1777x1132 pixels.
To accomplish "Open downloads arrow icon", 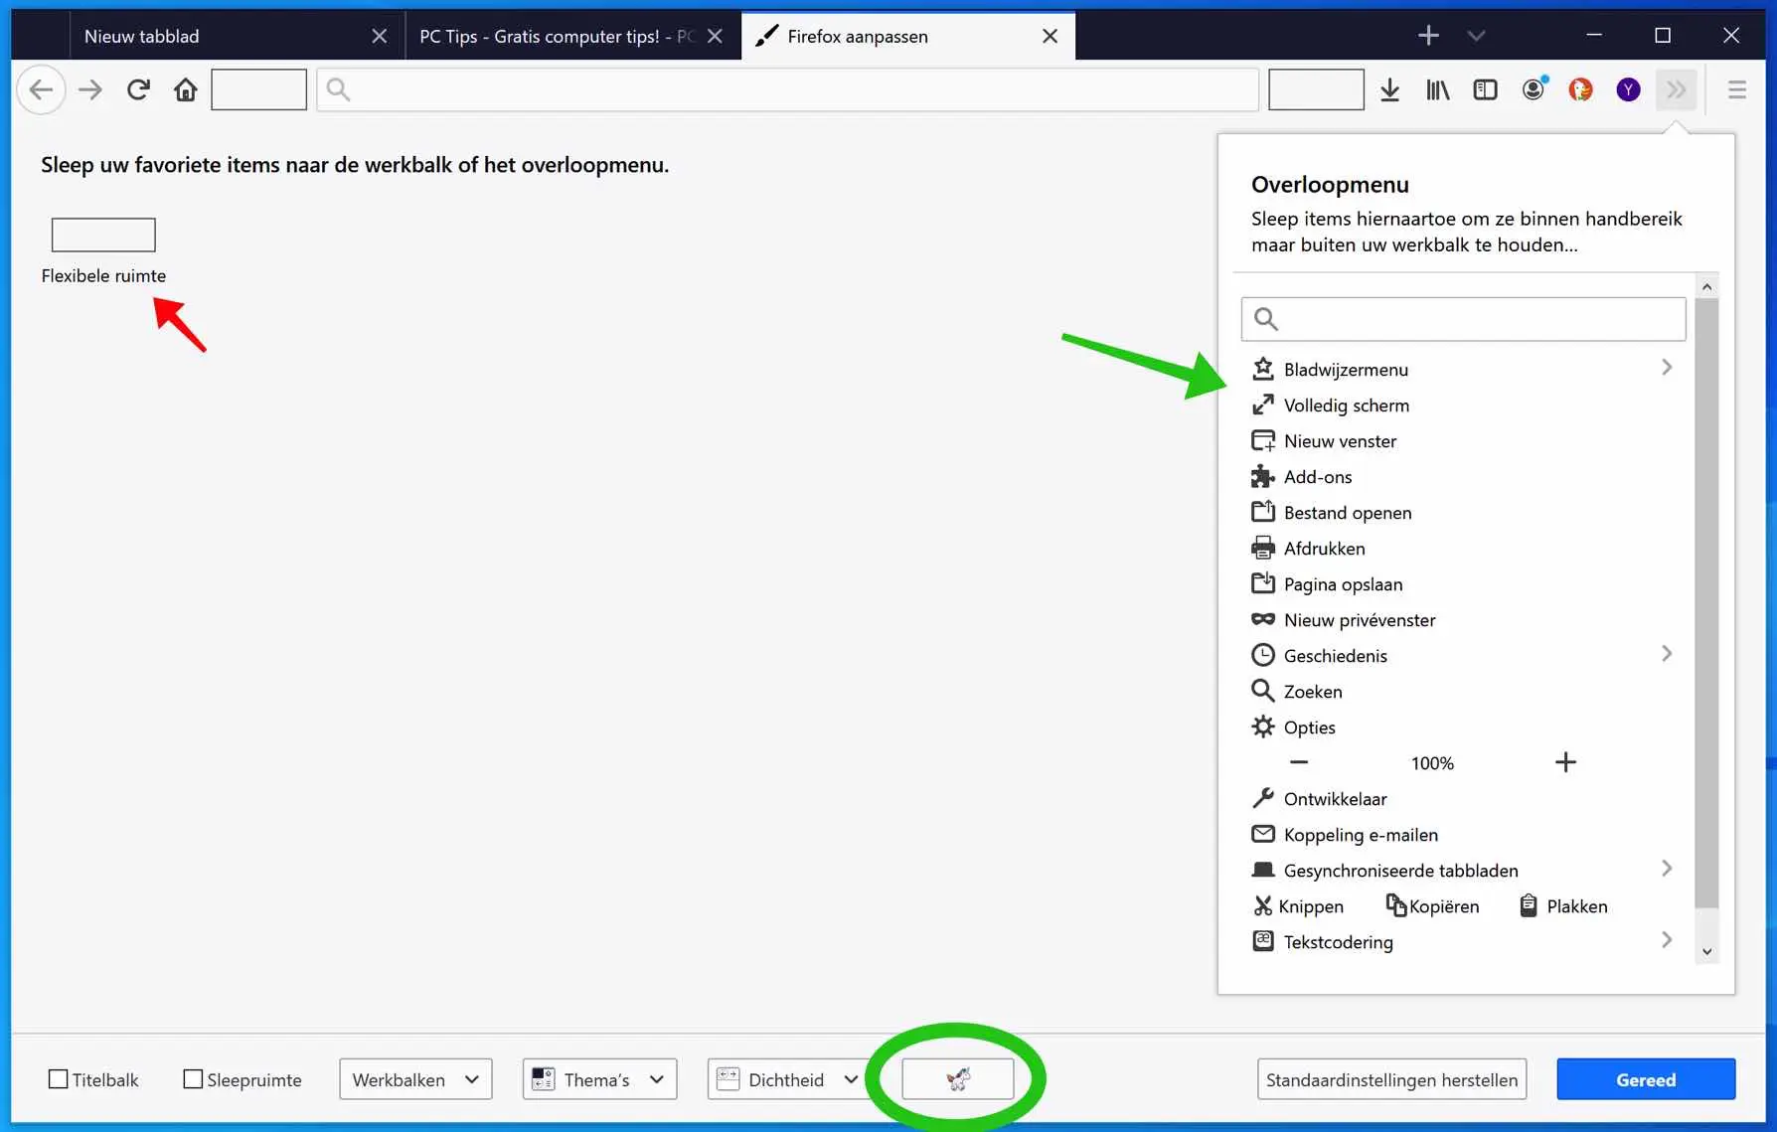I will tap(1389, 89).
